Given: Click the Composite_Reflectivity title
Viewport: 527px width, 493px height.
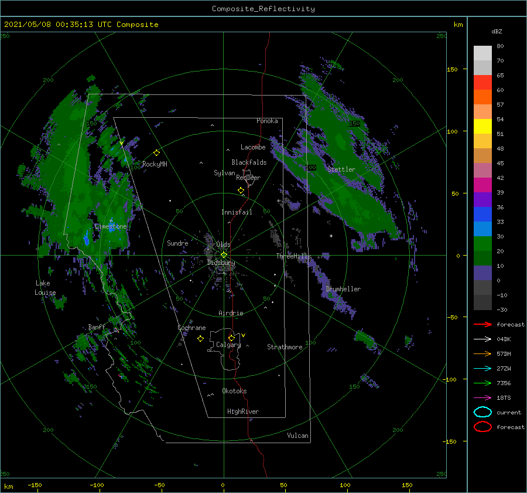Looking at the screenshot, I should (x=263, y=9).
